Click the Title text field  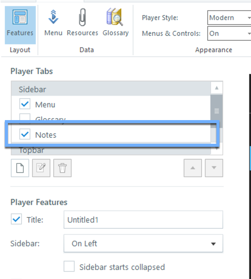click(143, 220)
